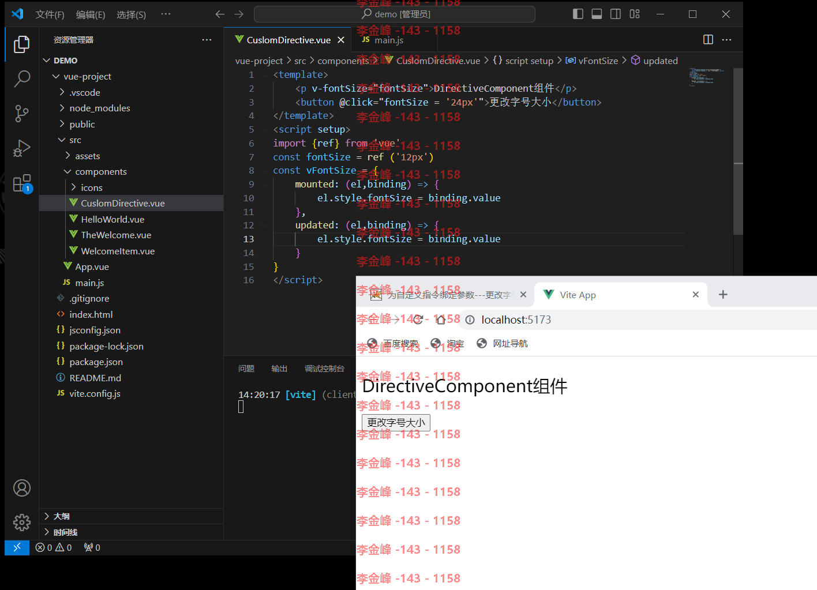Go to browser home page
This screenshot has height=590, width=817.
[441, 320]
